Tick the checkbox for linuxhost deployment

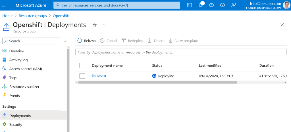82,76
